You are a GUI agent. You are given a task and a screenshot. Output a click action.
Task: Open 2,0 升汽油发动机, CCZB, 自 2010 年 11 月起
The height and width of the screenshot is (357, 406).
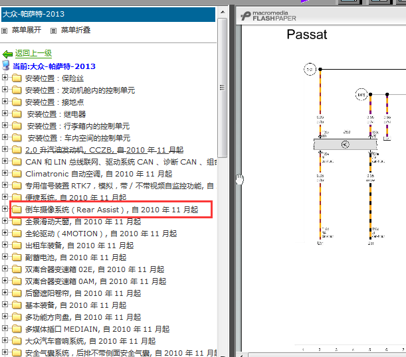(x=104, y=150)
